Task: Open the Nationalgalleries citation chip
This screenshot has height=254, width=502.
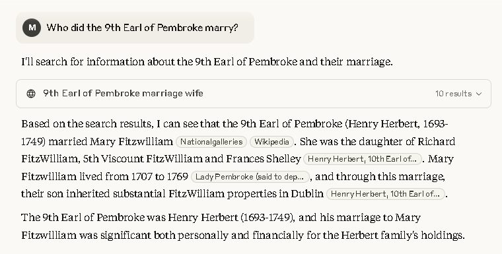Action: point(211,142)
